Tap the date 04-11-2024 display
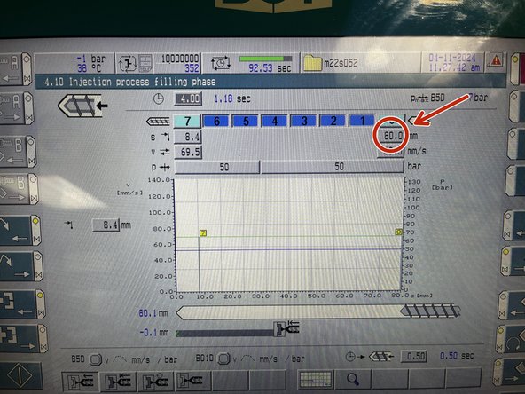The image size is (525, 394). click(x=452, y=58)
